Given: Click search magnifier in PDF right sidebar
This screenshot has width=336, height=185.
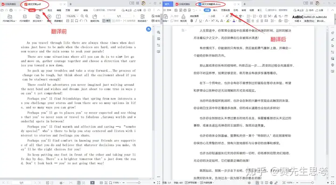Looking at the screenshot, I should pyautogui.click(x=159, y=32).
